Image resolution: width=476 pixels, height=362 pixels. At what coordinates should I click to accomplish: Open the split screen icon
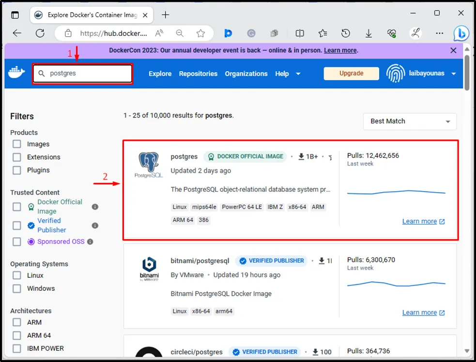tap(300, 33)
